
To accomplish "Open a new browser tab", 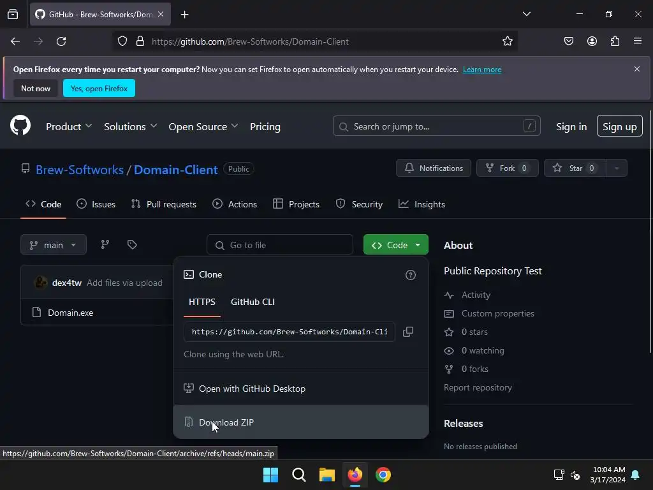I will 184,15.
